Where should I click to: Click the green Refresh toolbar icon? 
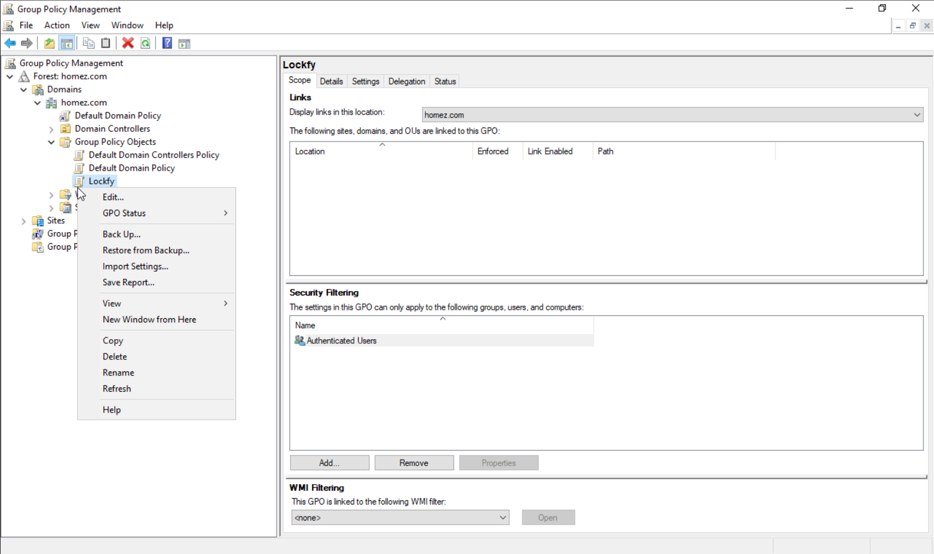(x=145, y=43)
